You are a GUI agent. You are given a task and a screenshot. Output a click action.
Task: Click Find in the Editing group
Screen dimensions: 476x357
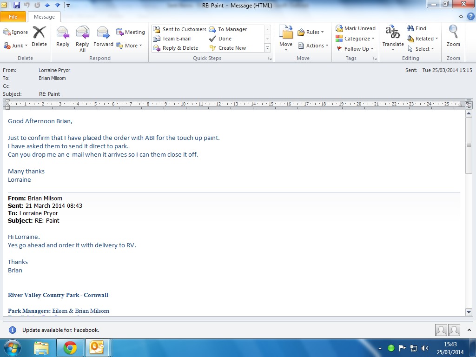tap(416, 28)
